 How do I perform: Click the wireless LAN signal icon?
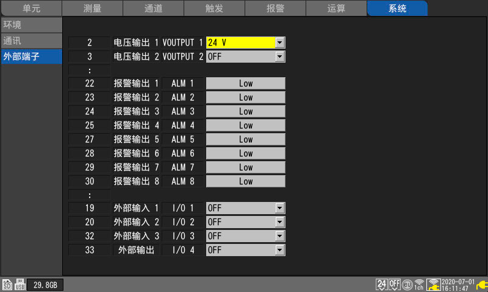click(x=434, y=284)
